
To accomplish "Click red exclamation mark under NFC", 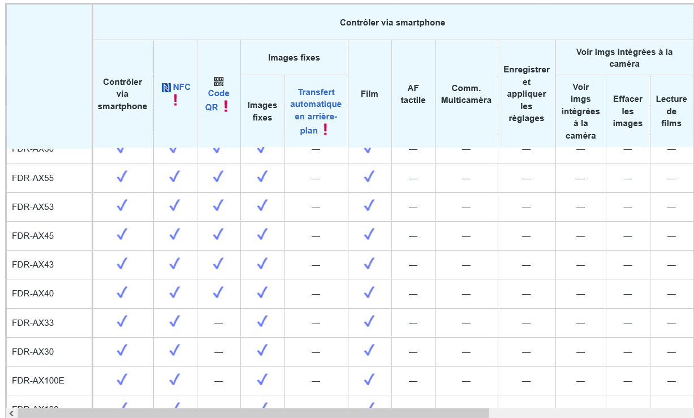I will click(175, 100).
